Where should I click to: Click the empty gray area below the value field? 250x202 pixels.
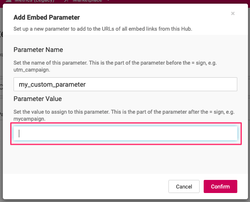[x=125, y=159]
